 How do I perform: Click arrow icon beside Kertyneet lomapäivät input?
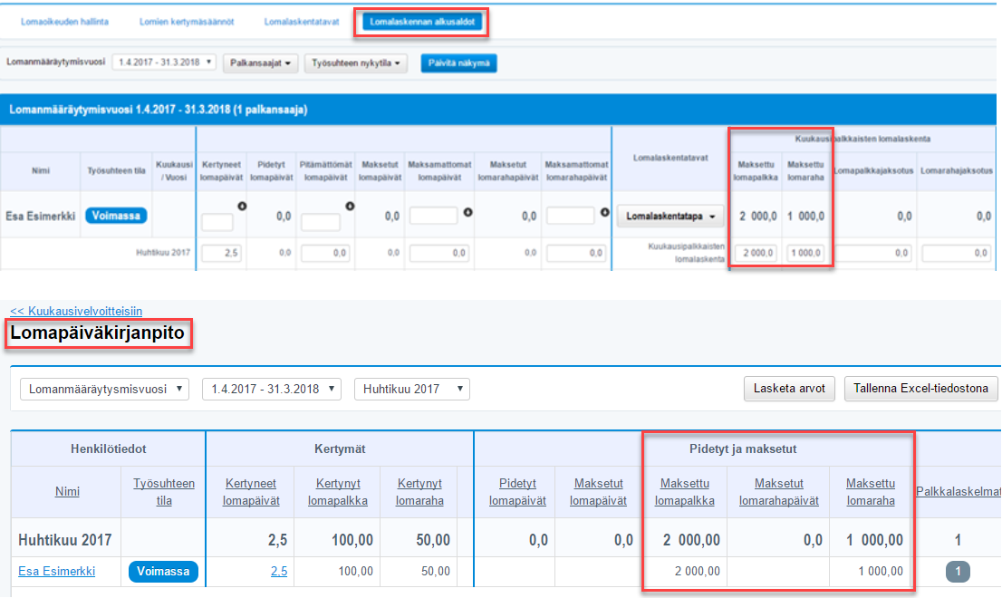(x=242, y=207)
